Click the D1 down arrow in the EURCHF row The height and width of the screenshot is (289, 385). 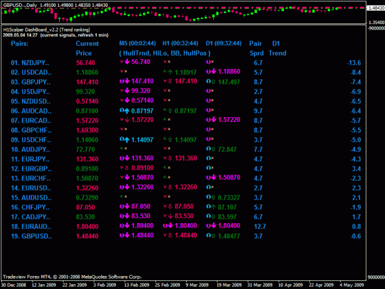(214, 177)
